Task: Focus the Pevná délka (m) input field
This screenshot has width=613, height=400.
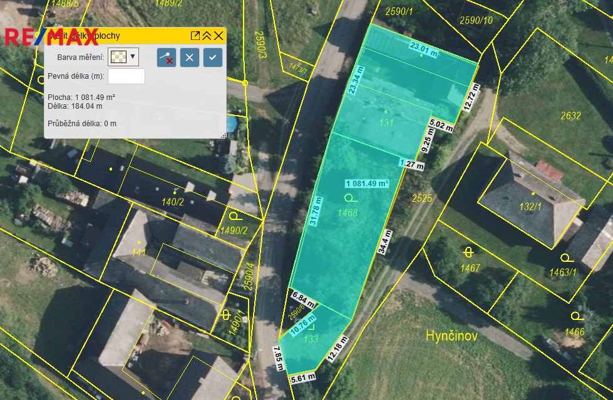Action: (126, 76)
